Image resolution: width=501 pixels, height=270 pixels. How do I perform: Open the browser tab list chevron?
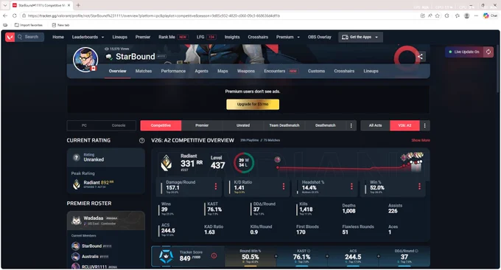click(5, 5)
